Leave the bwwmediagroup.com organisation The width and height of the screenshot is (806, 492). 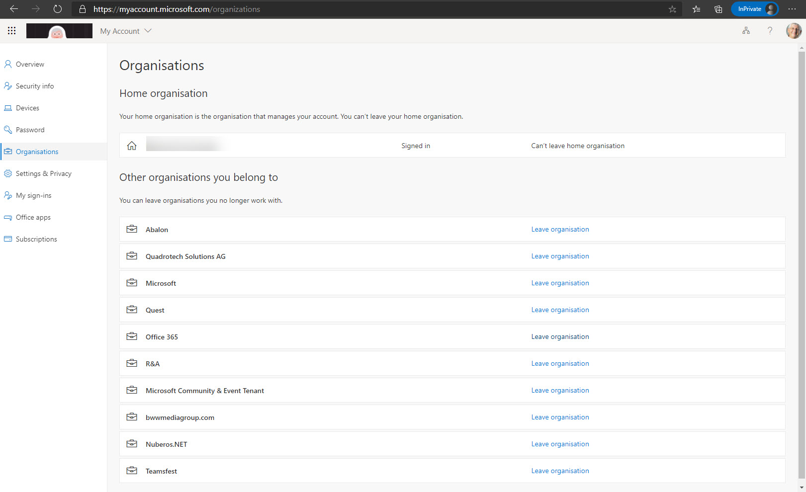click(560, 417)
